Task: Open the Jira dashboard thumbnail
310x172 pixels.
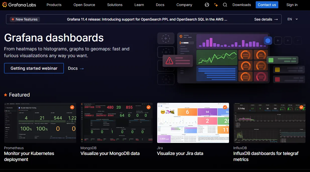Action: 193,123
